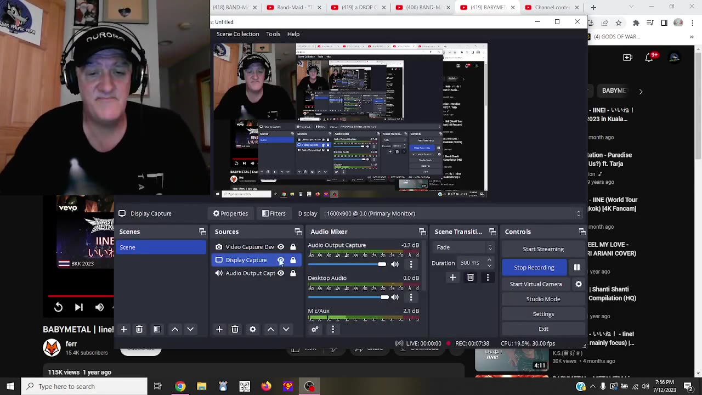
Task: Click taskbar search box
Action: [x=84, y=386]
